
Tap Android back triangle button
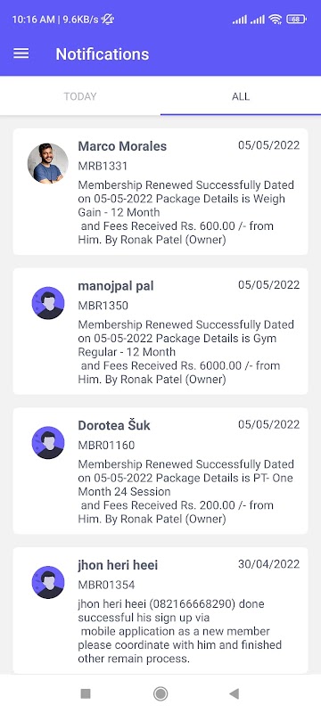pos(235,693)
